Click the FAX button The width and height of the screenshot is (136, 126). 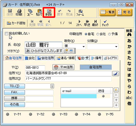click(x=14, y=92)
